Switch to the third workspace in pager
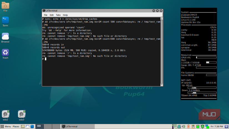 [56, 126]
